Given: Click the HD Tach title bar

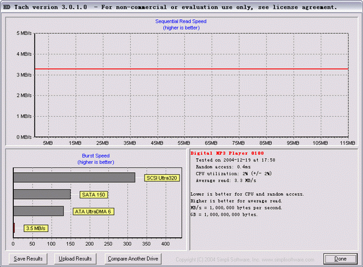Looking at the screenshot, I should click(x=181, y=7).
